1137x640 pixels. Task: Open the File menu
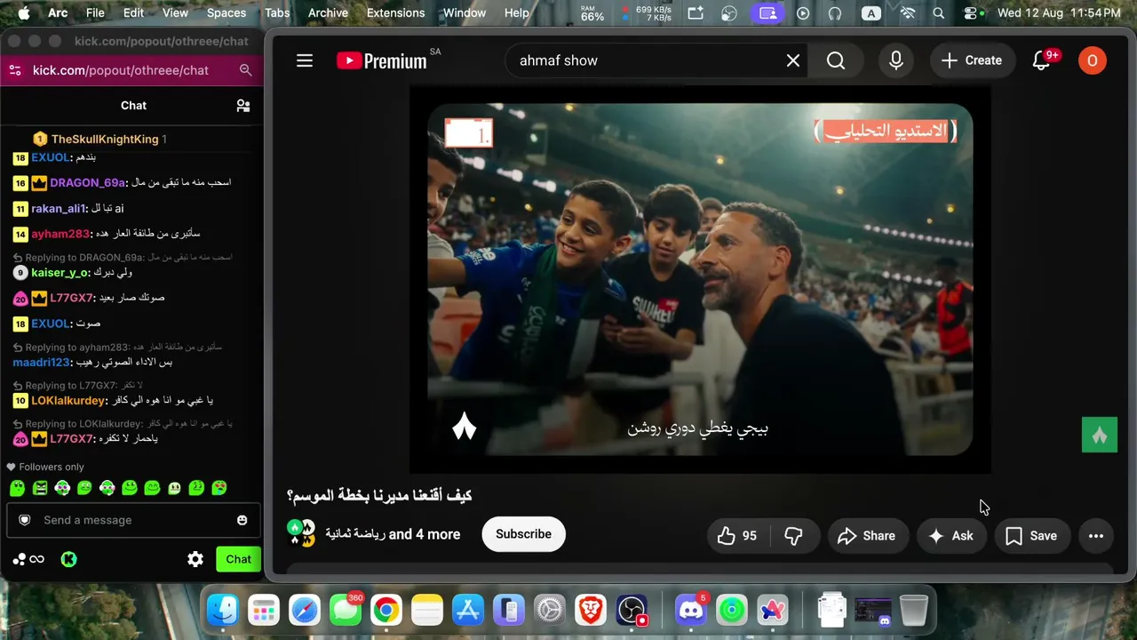tap(95, 13)
